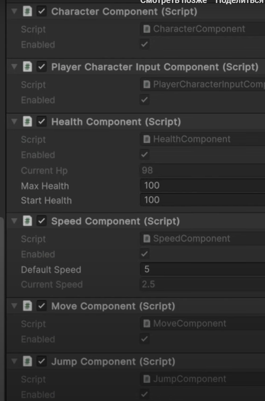Click the Move Component (Script) header title
The height and width of the screenshot is (401, 265).
113,306
